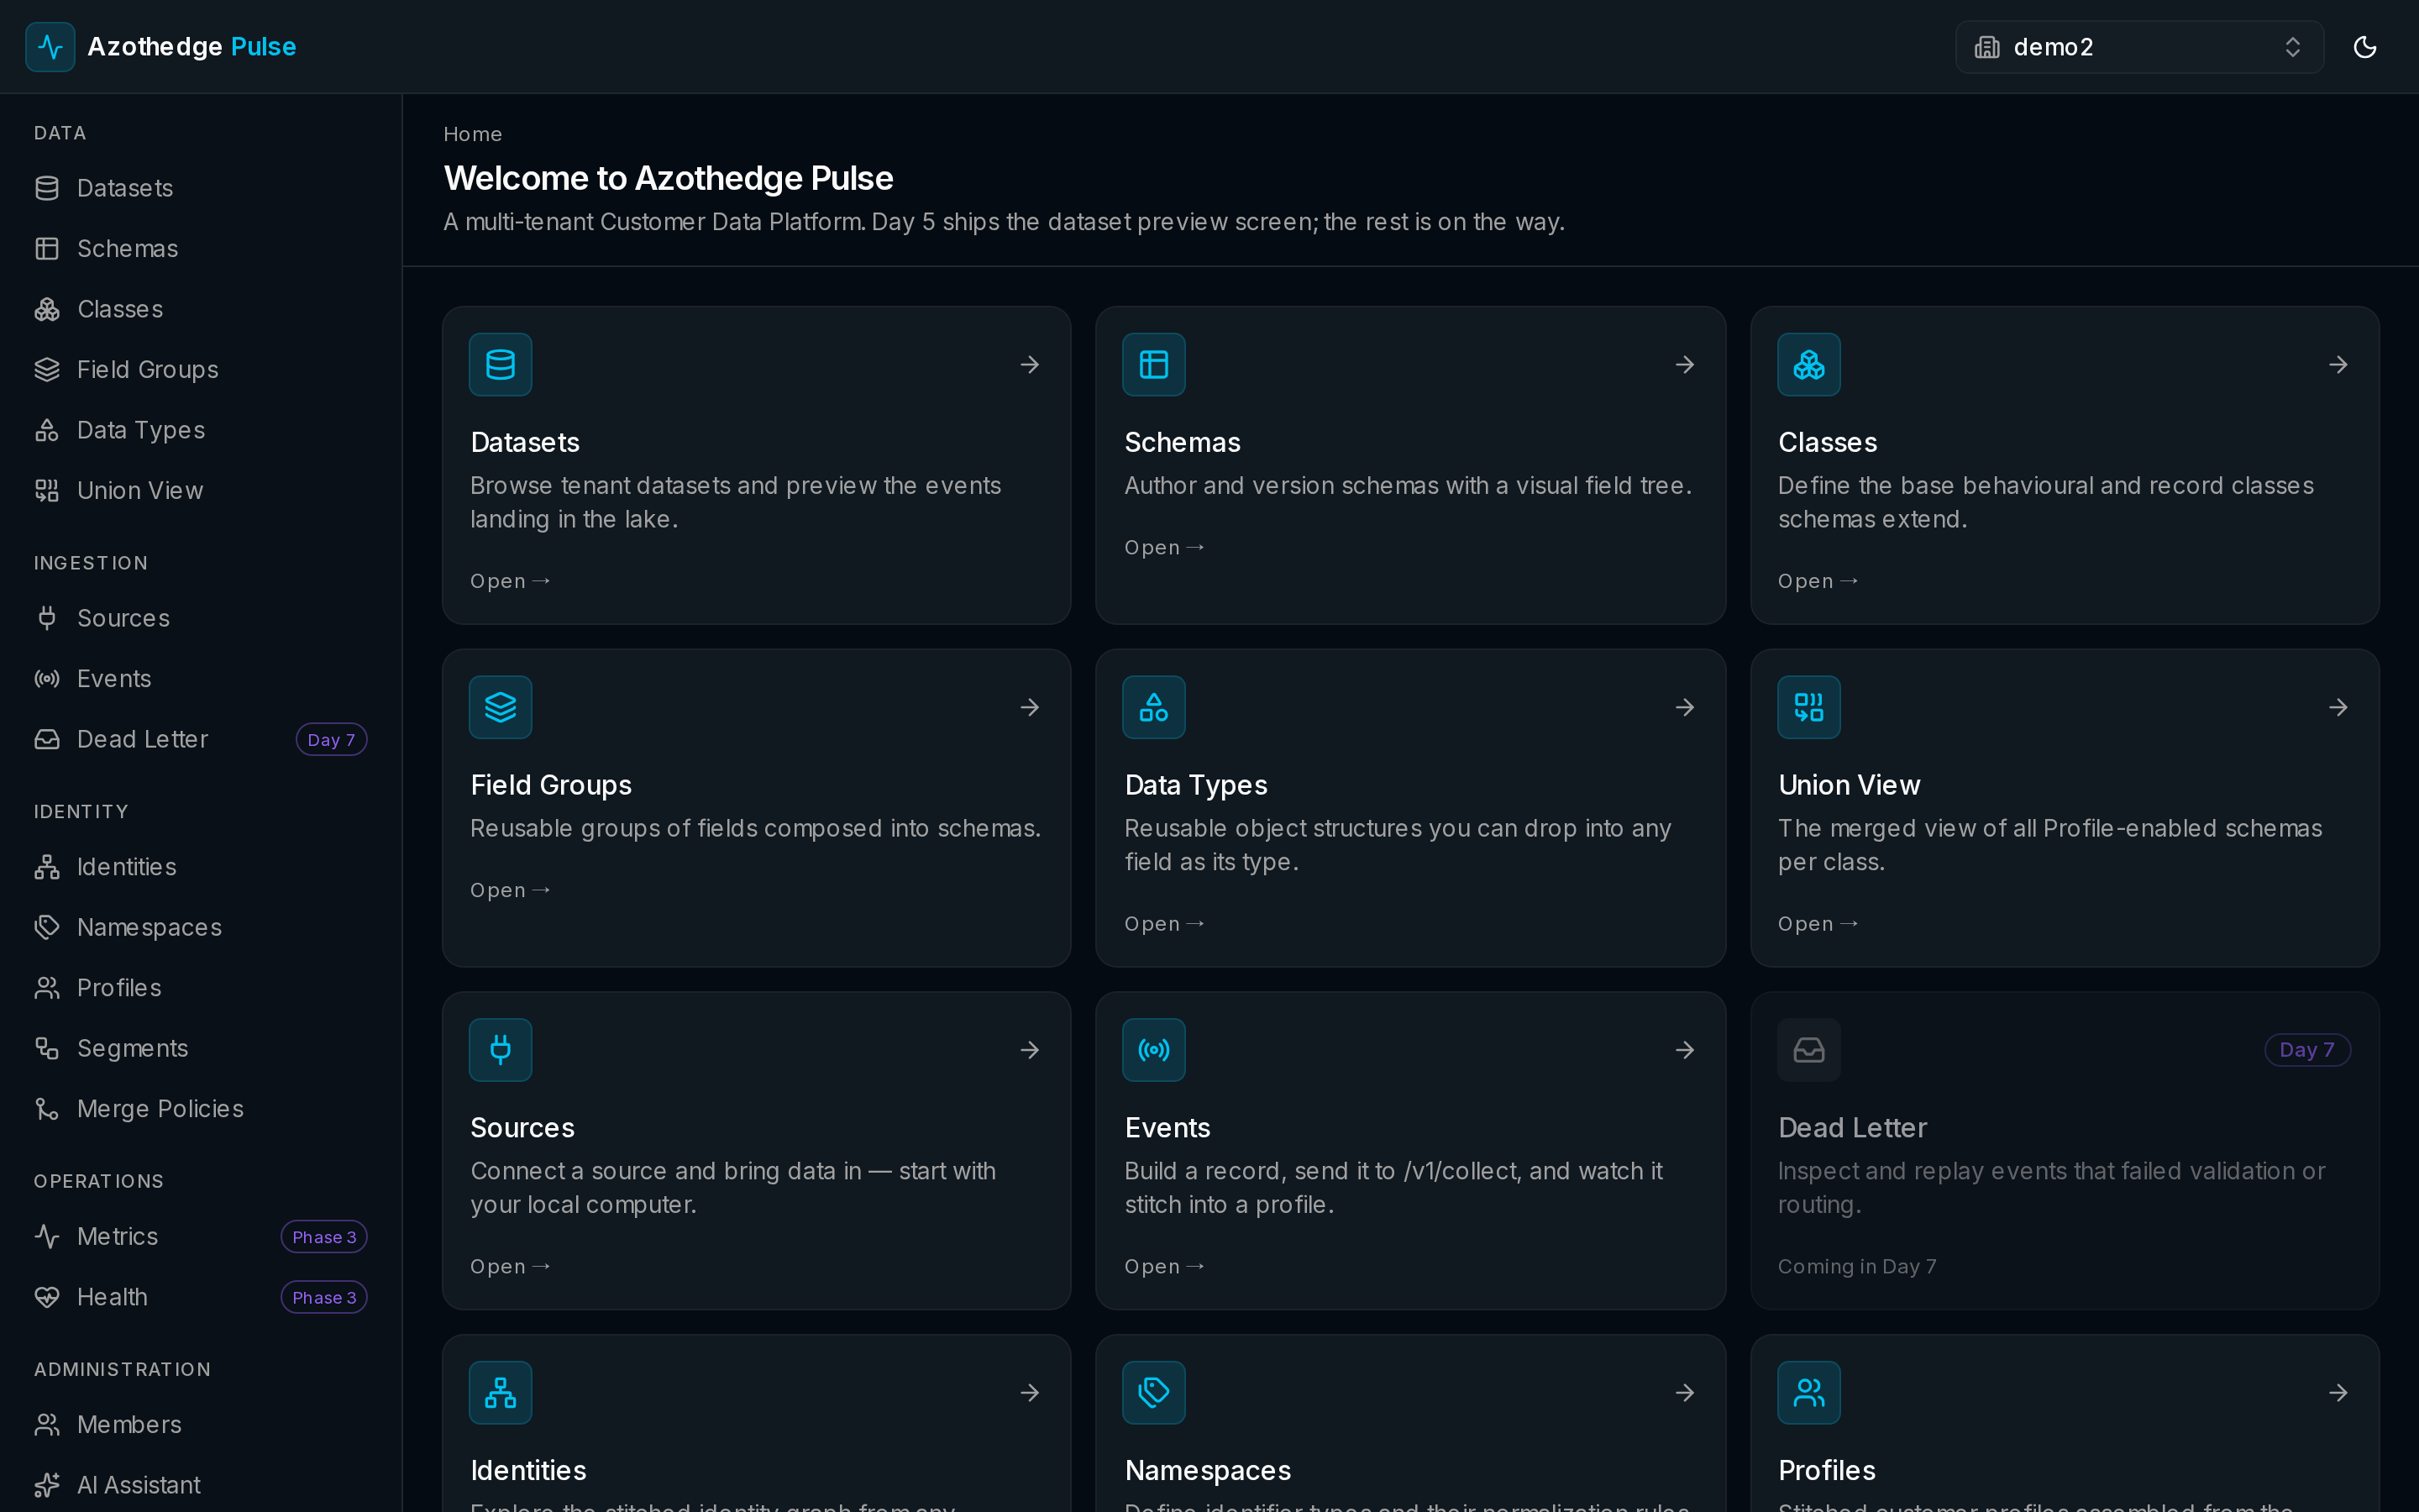Viewport: 2419px width, 1512px height.
Task: Click Open link on the Schemas card
Action: [1164, 548]
